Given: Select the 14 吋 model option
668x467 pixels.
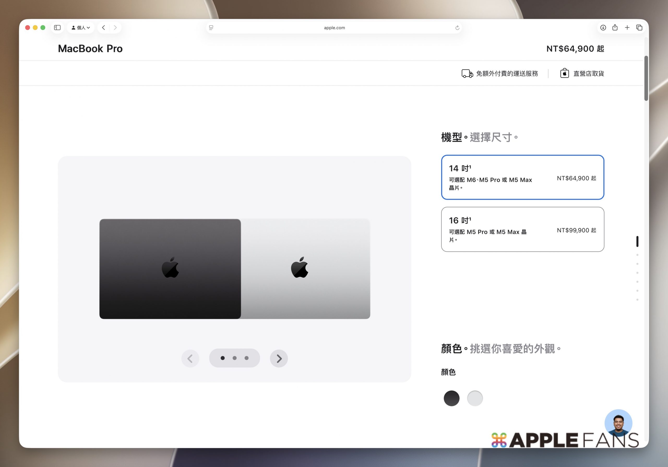Looking at the screenshot, I should pos(523,177).
